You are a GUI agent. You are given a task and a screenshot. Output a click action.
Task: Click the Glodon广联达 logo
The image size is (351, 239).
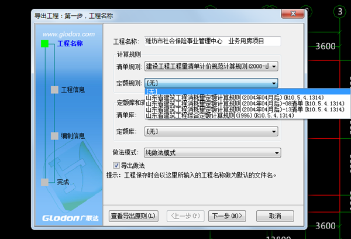70,218
